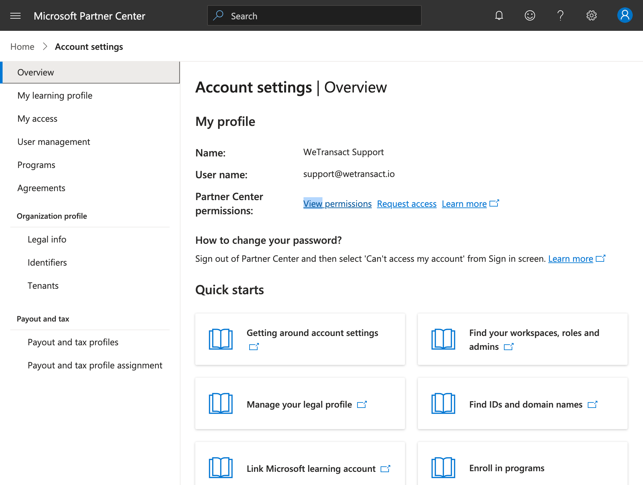
Task: Click external link icon on Find IDs and domain names
Action: 593,404
